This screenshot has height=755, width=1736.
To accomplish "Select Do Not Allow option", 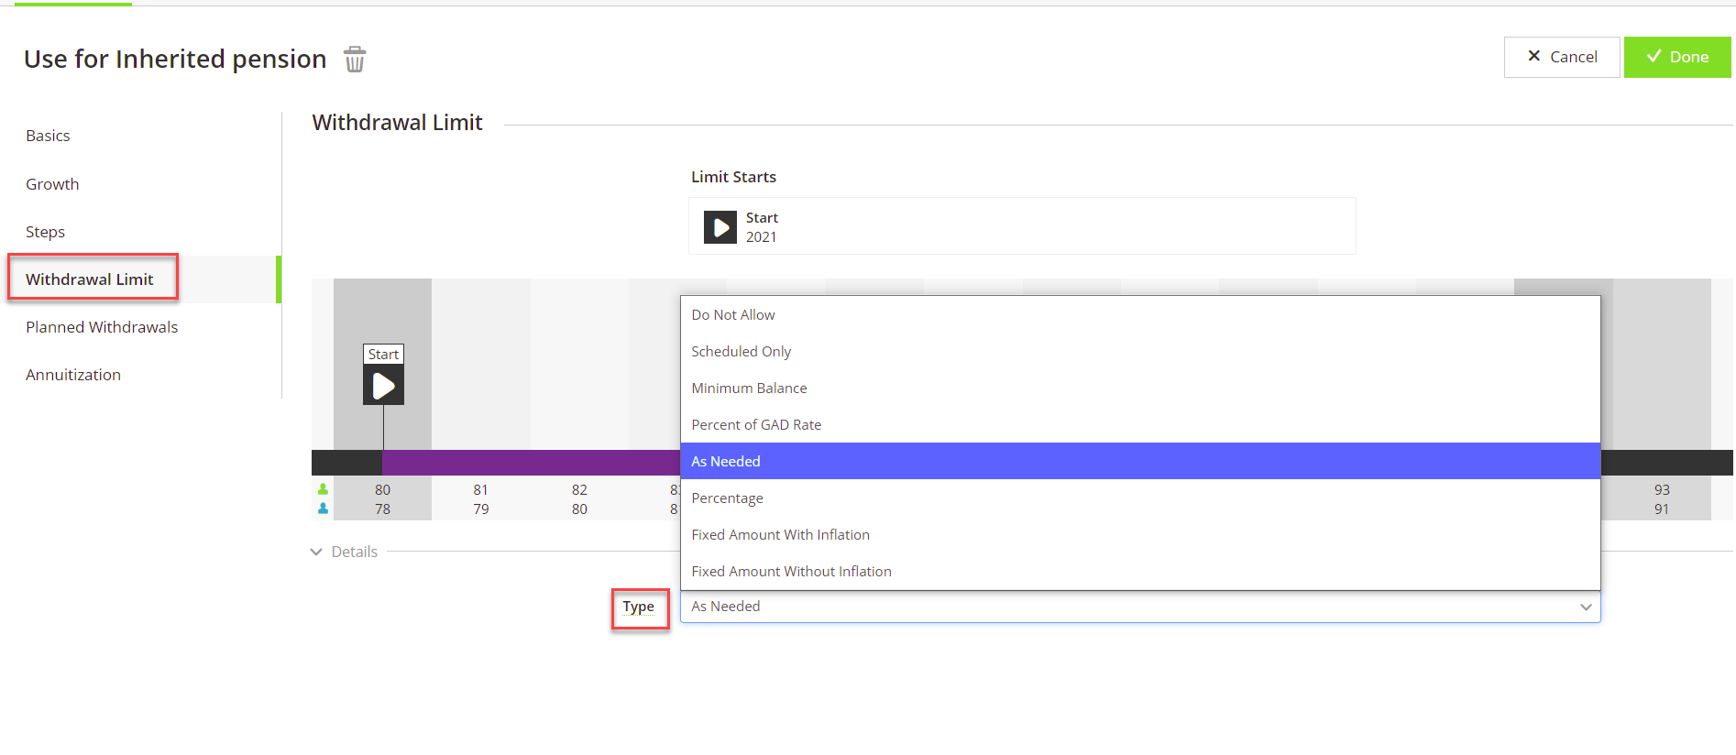I will pos(733,314).
